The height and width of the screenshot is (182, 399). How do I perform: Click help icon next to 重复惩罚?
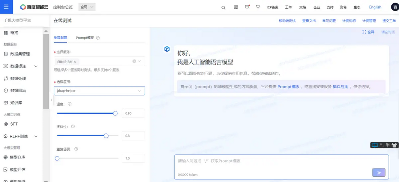[x=76, y=149]
